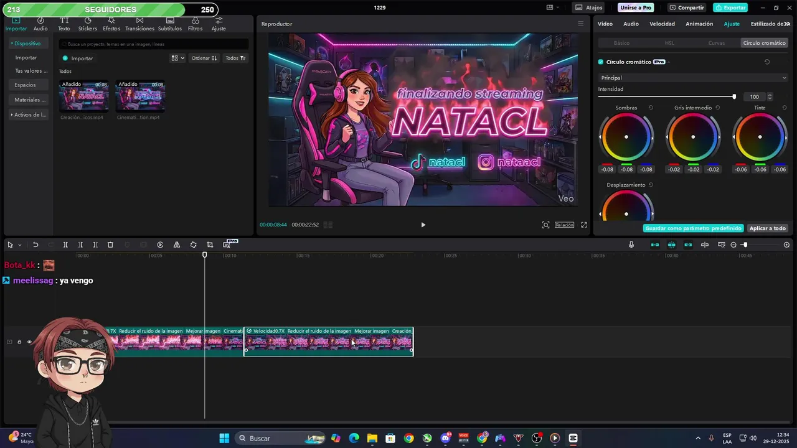
Task: Expand the Activos de sidebar section
Action: (x=29, y=114)
